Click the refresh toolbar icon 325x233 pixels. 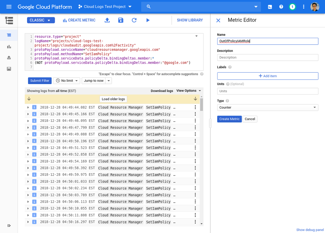pos(134,20)
